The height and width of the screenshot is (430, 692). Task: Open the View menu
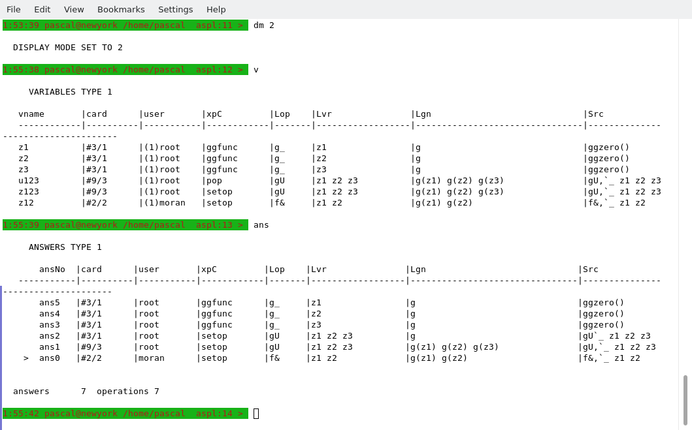point(74,9)
